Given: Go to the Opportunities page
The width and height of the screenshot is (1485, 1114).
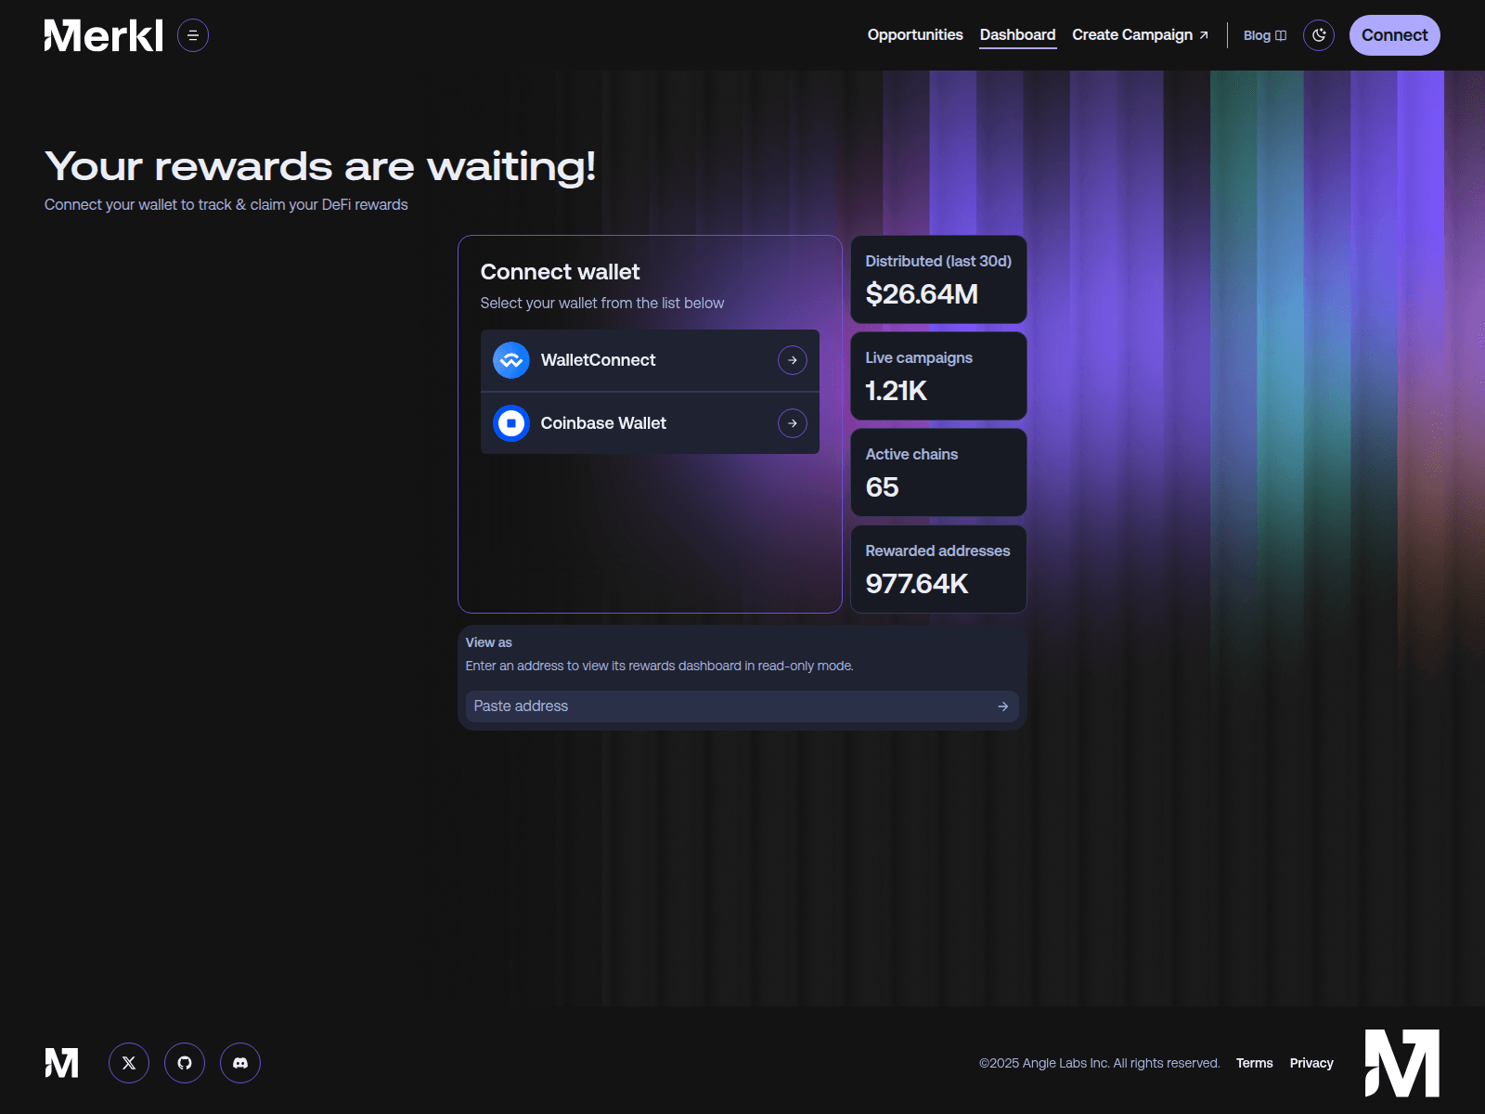Looking at the screenshot, I should [x=915, y=35].
